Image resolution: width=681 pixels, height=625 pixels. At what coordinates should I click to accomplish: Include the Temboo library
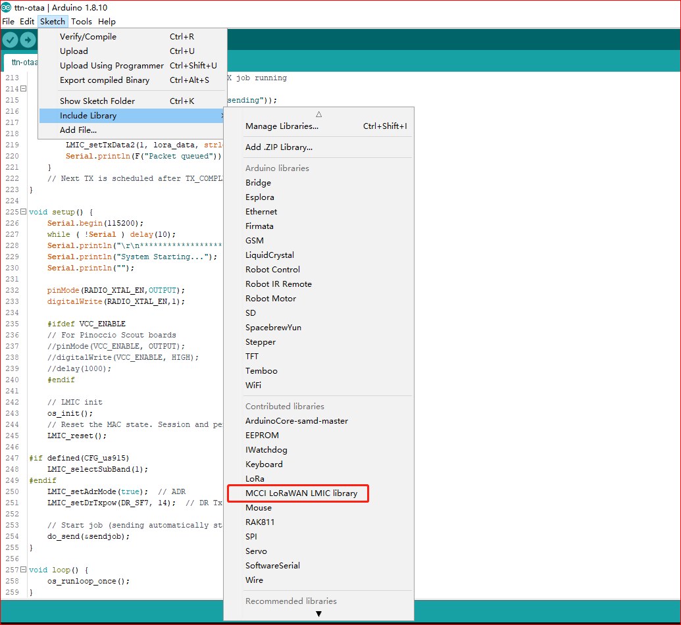[x=318, y=370]
